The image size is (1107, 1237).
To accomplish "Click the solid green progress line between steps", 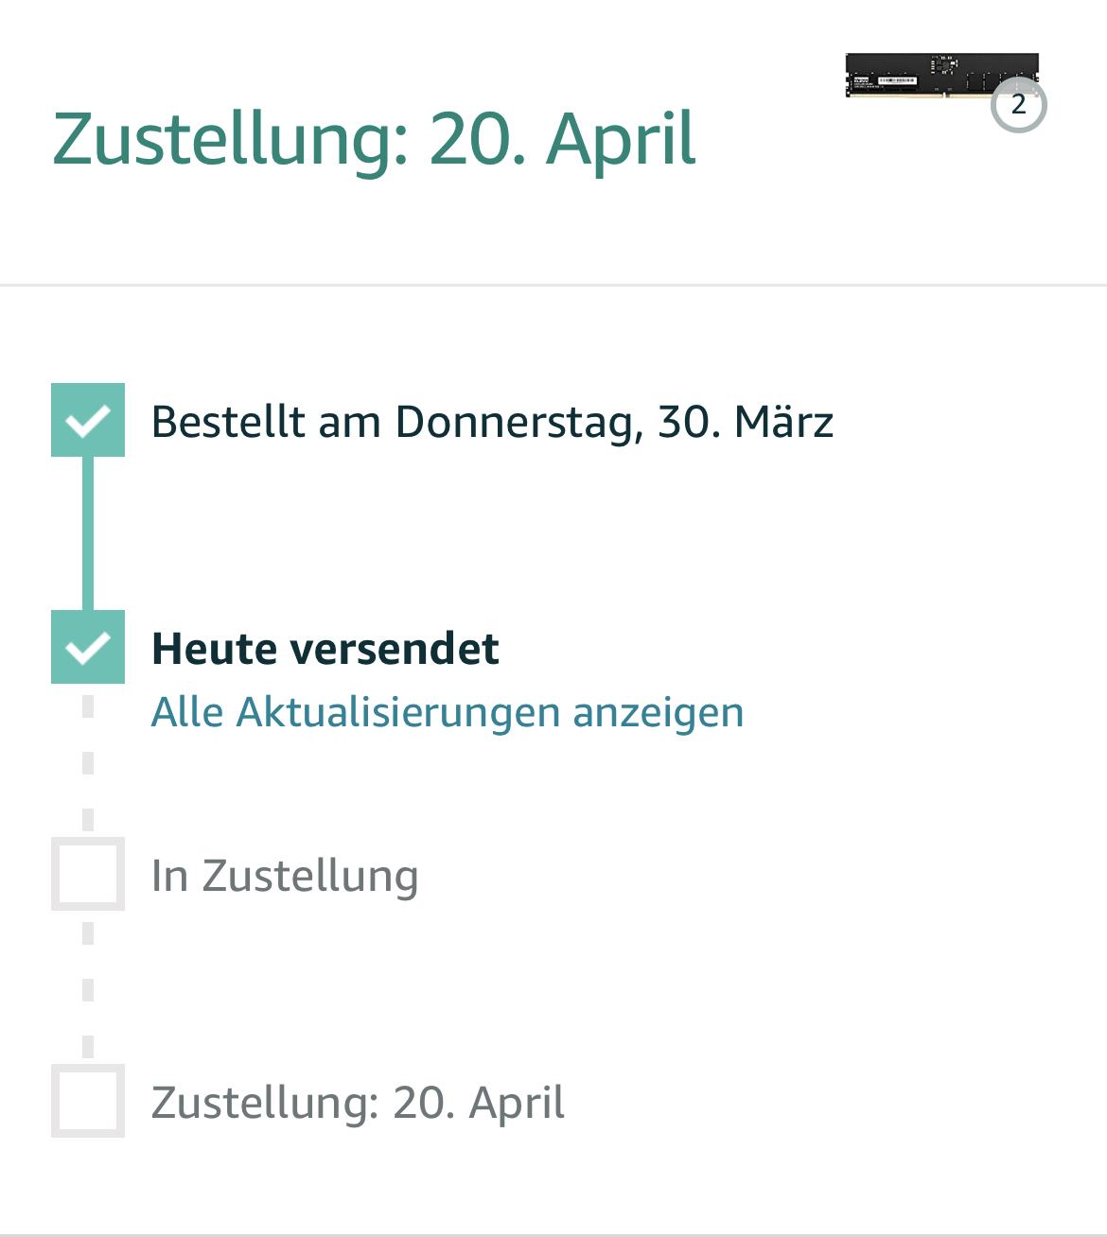I will pos(87,533).
